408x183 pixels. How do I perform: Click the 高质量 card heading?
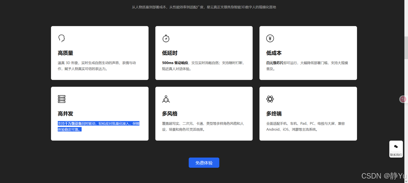click(x=65, y=53)
